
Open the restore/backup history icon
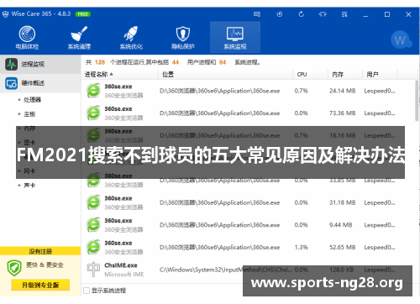point(280,14)
